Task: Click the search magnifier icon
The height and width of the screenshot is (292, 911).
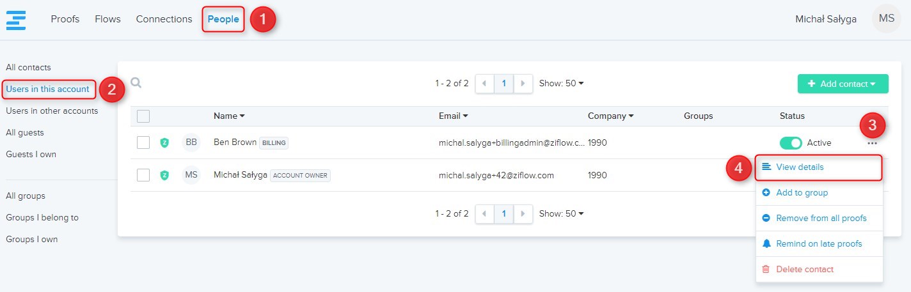Action: [136, 82]
